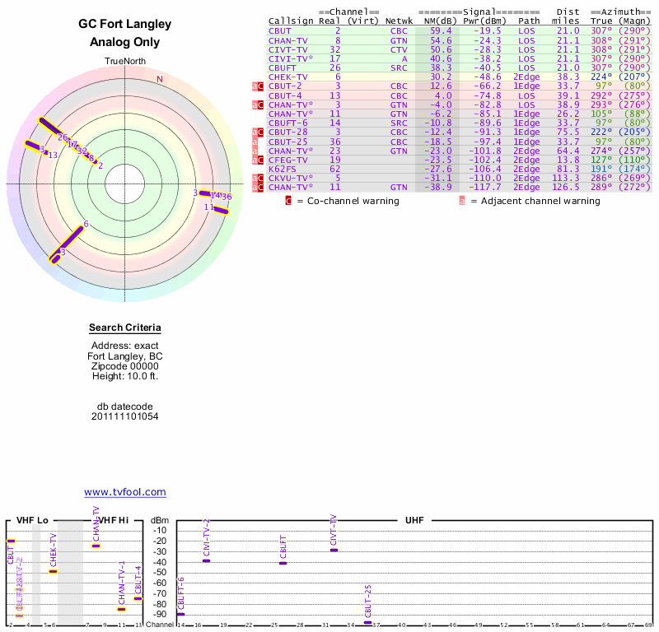Select the CHEK-TV callsign in the table
Image resolution: width=659 pixels, height=632 pixels.
pyautogui.click(x=287, y=77)
